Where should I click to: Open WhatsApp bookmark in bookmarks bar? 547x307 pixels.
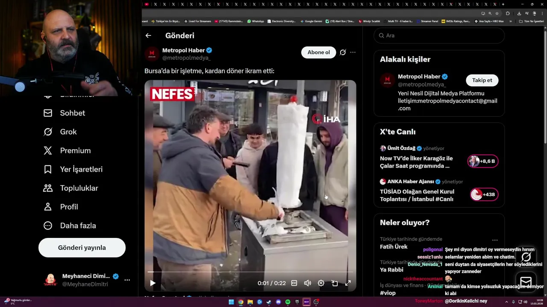coord(256,21)
